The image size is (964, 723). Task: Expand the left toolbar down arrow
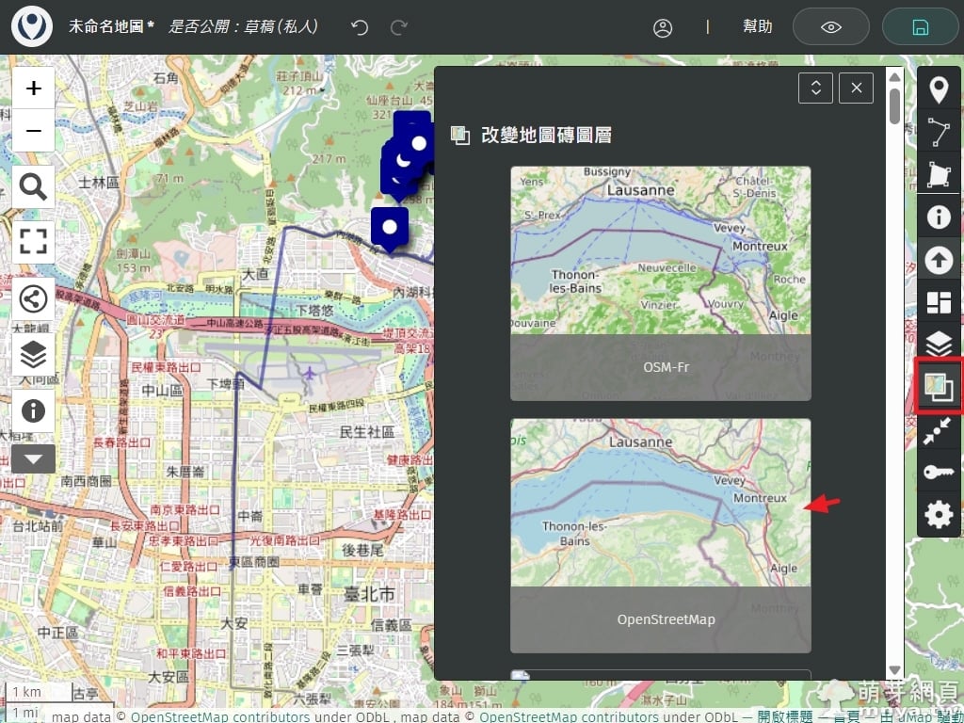pos(33,459)
